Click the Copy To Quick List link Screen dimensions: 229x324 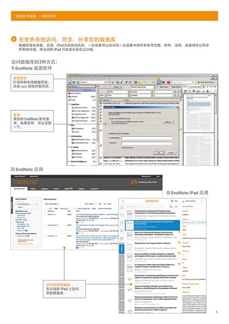(x=84, y=208)
